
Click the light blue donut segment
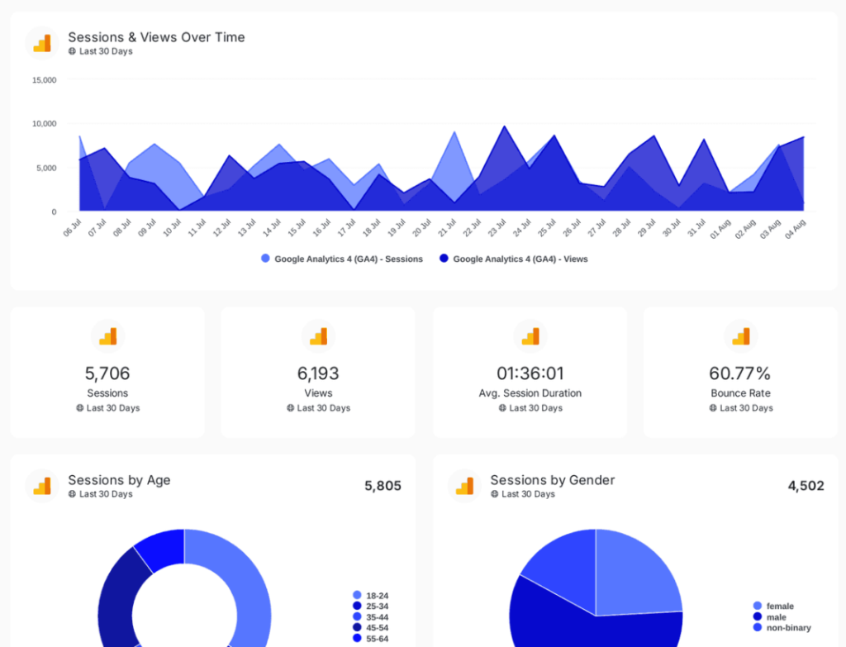tap(245, 580)
